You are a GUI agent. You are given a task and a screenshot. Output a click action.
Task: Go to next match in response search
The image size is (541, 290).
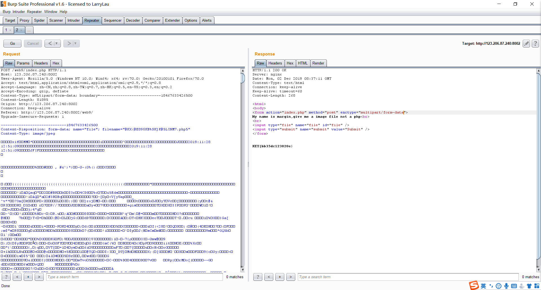(291, 277)
